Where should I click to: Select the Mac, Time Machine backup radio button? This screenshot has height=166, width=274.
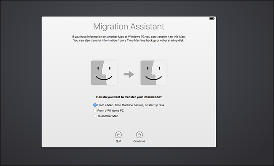(x=95, y=105)
